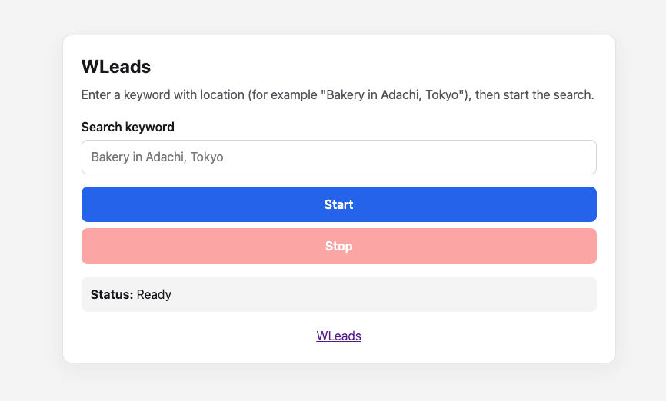Screen dimensions: 666x401
Task: Open the WLeads link at the bottom
Action: [338, 336]
